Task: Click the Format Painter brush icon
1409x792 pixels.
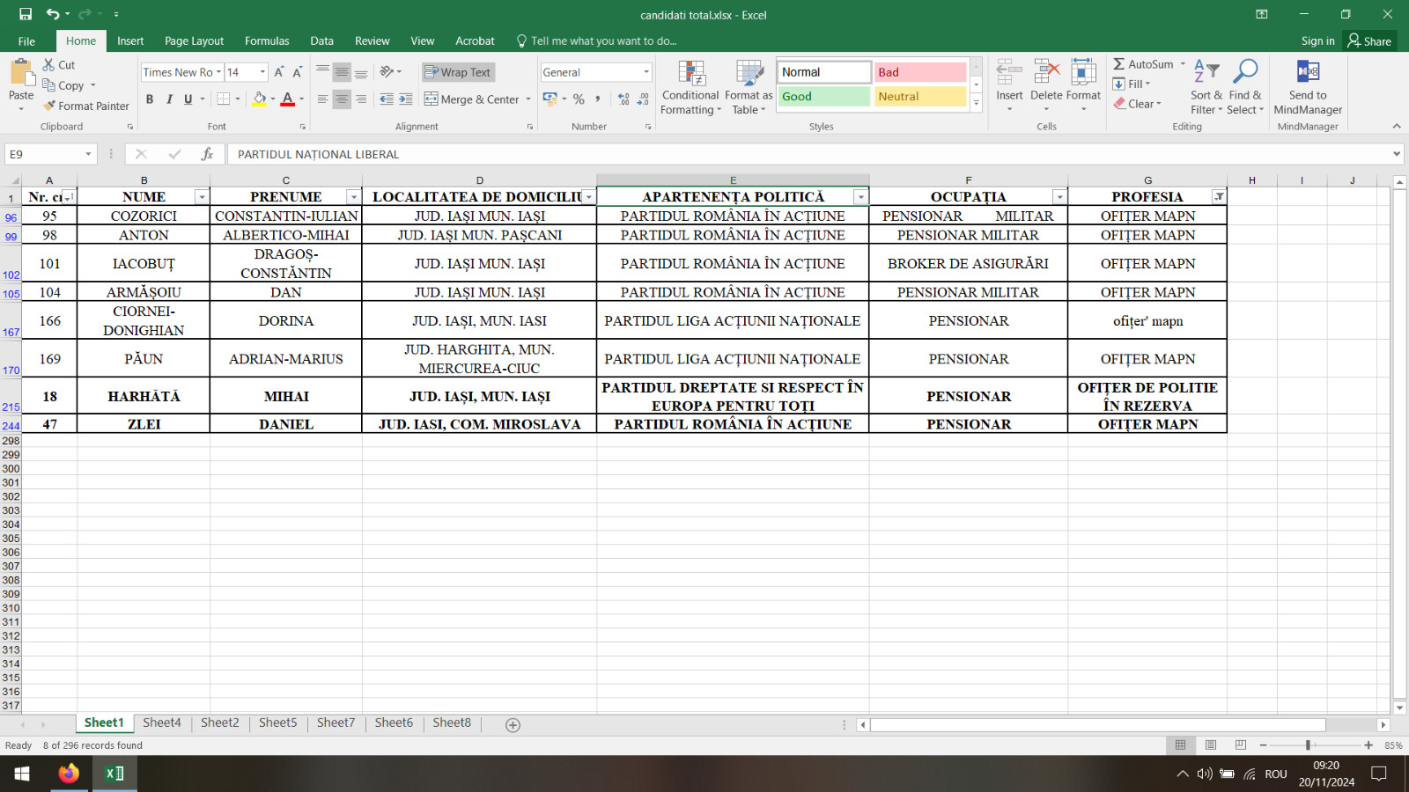Action: (49, 106)
